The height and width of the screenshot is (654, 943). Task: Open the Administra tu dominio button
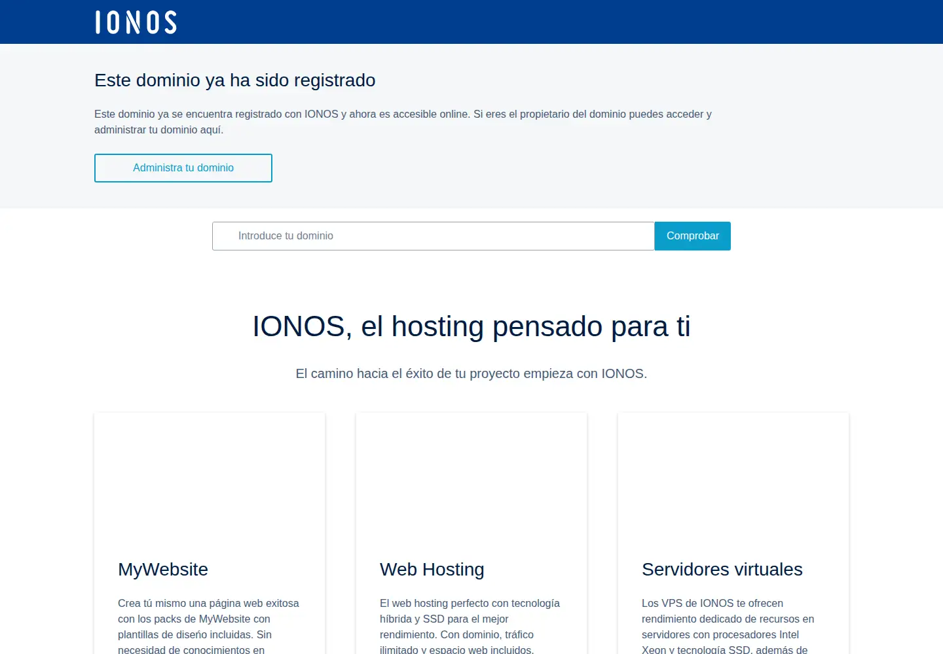point(183,168)
